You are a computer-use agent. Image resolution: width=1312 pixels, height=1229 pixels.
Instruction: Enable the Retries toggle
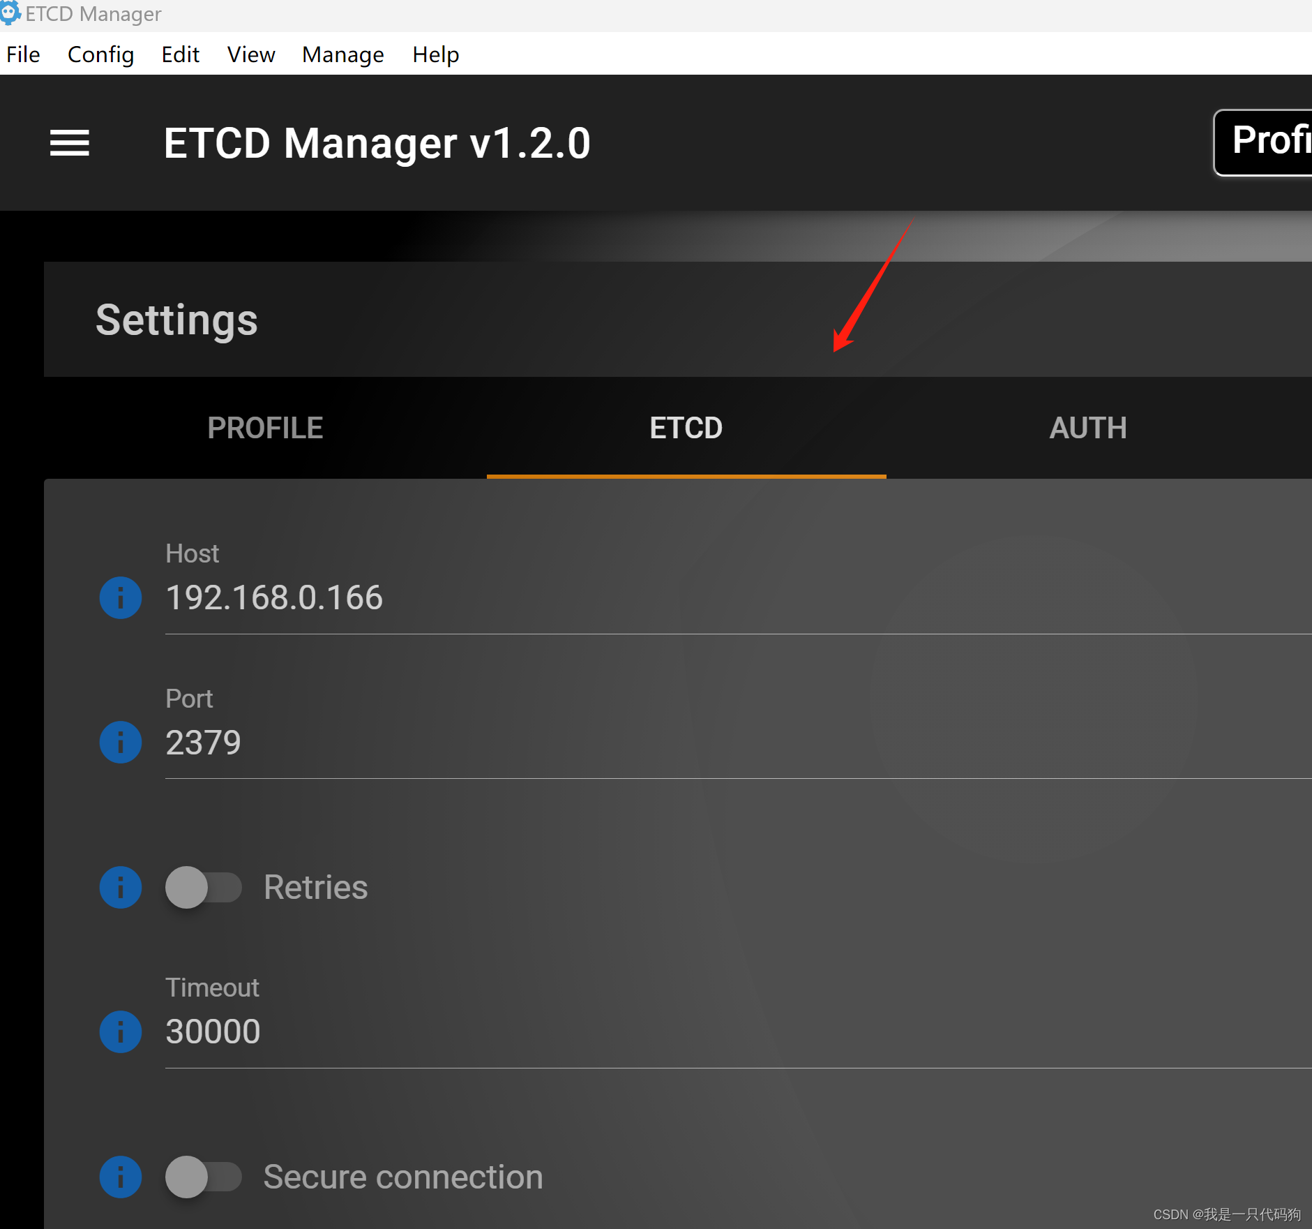(x=203, y=887)
